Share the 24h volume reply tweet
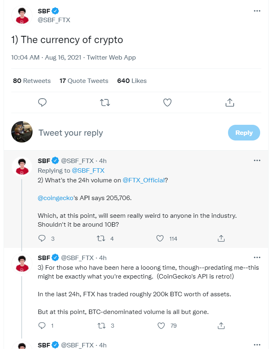 [221, 238]
